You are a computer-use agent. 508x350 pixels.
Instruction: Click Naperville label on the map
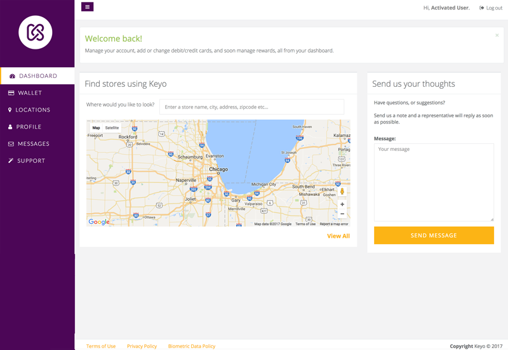pos(186,180)
